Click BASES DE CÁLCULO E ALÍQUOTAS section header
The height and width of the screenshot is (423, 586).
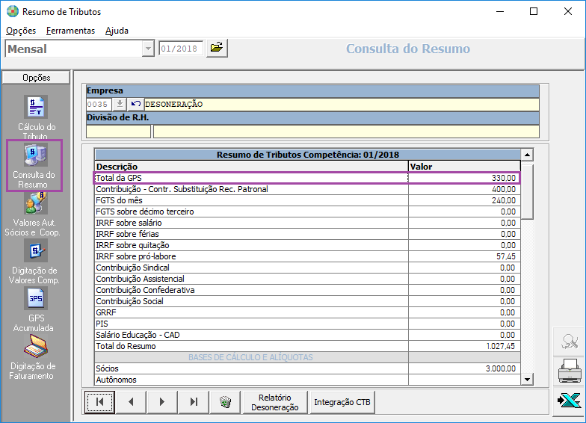pos(251,357)
